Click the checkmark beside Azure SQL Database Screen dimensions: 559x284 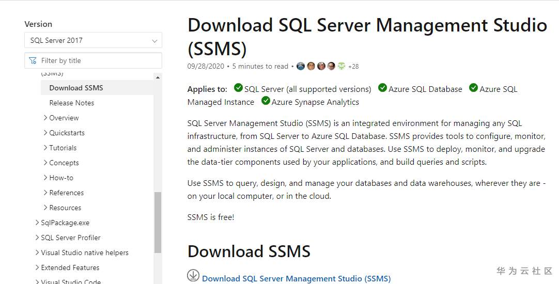coord(382,88)
